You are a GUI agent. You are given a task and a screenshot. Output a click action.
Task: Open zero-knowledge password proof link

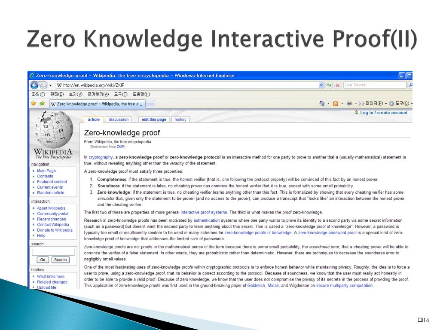click(x=327, y=232)
